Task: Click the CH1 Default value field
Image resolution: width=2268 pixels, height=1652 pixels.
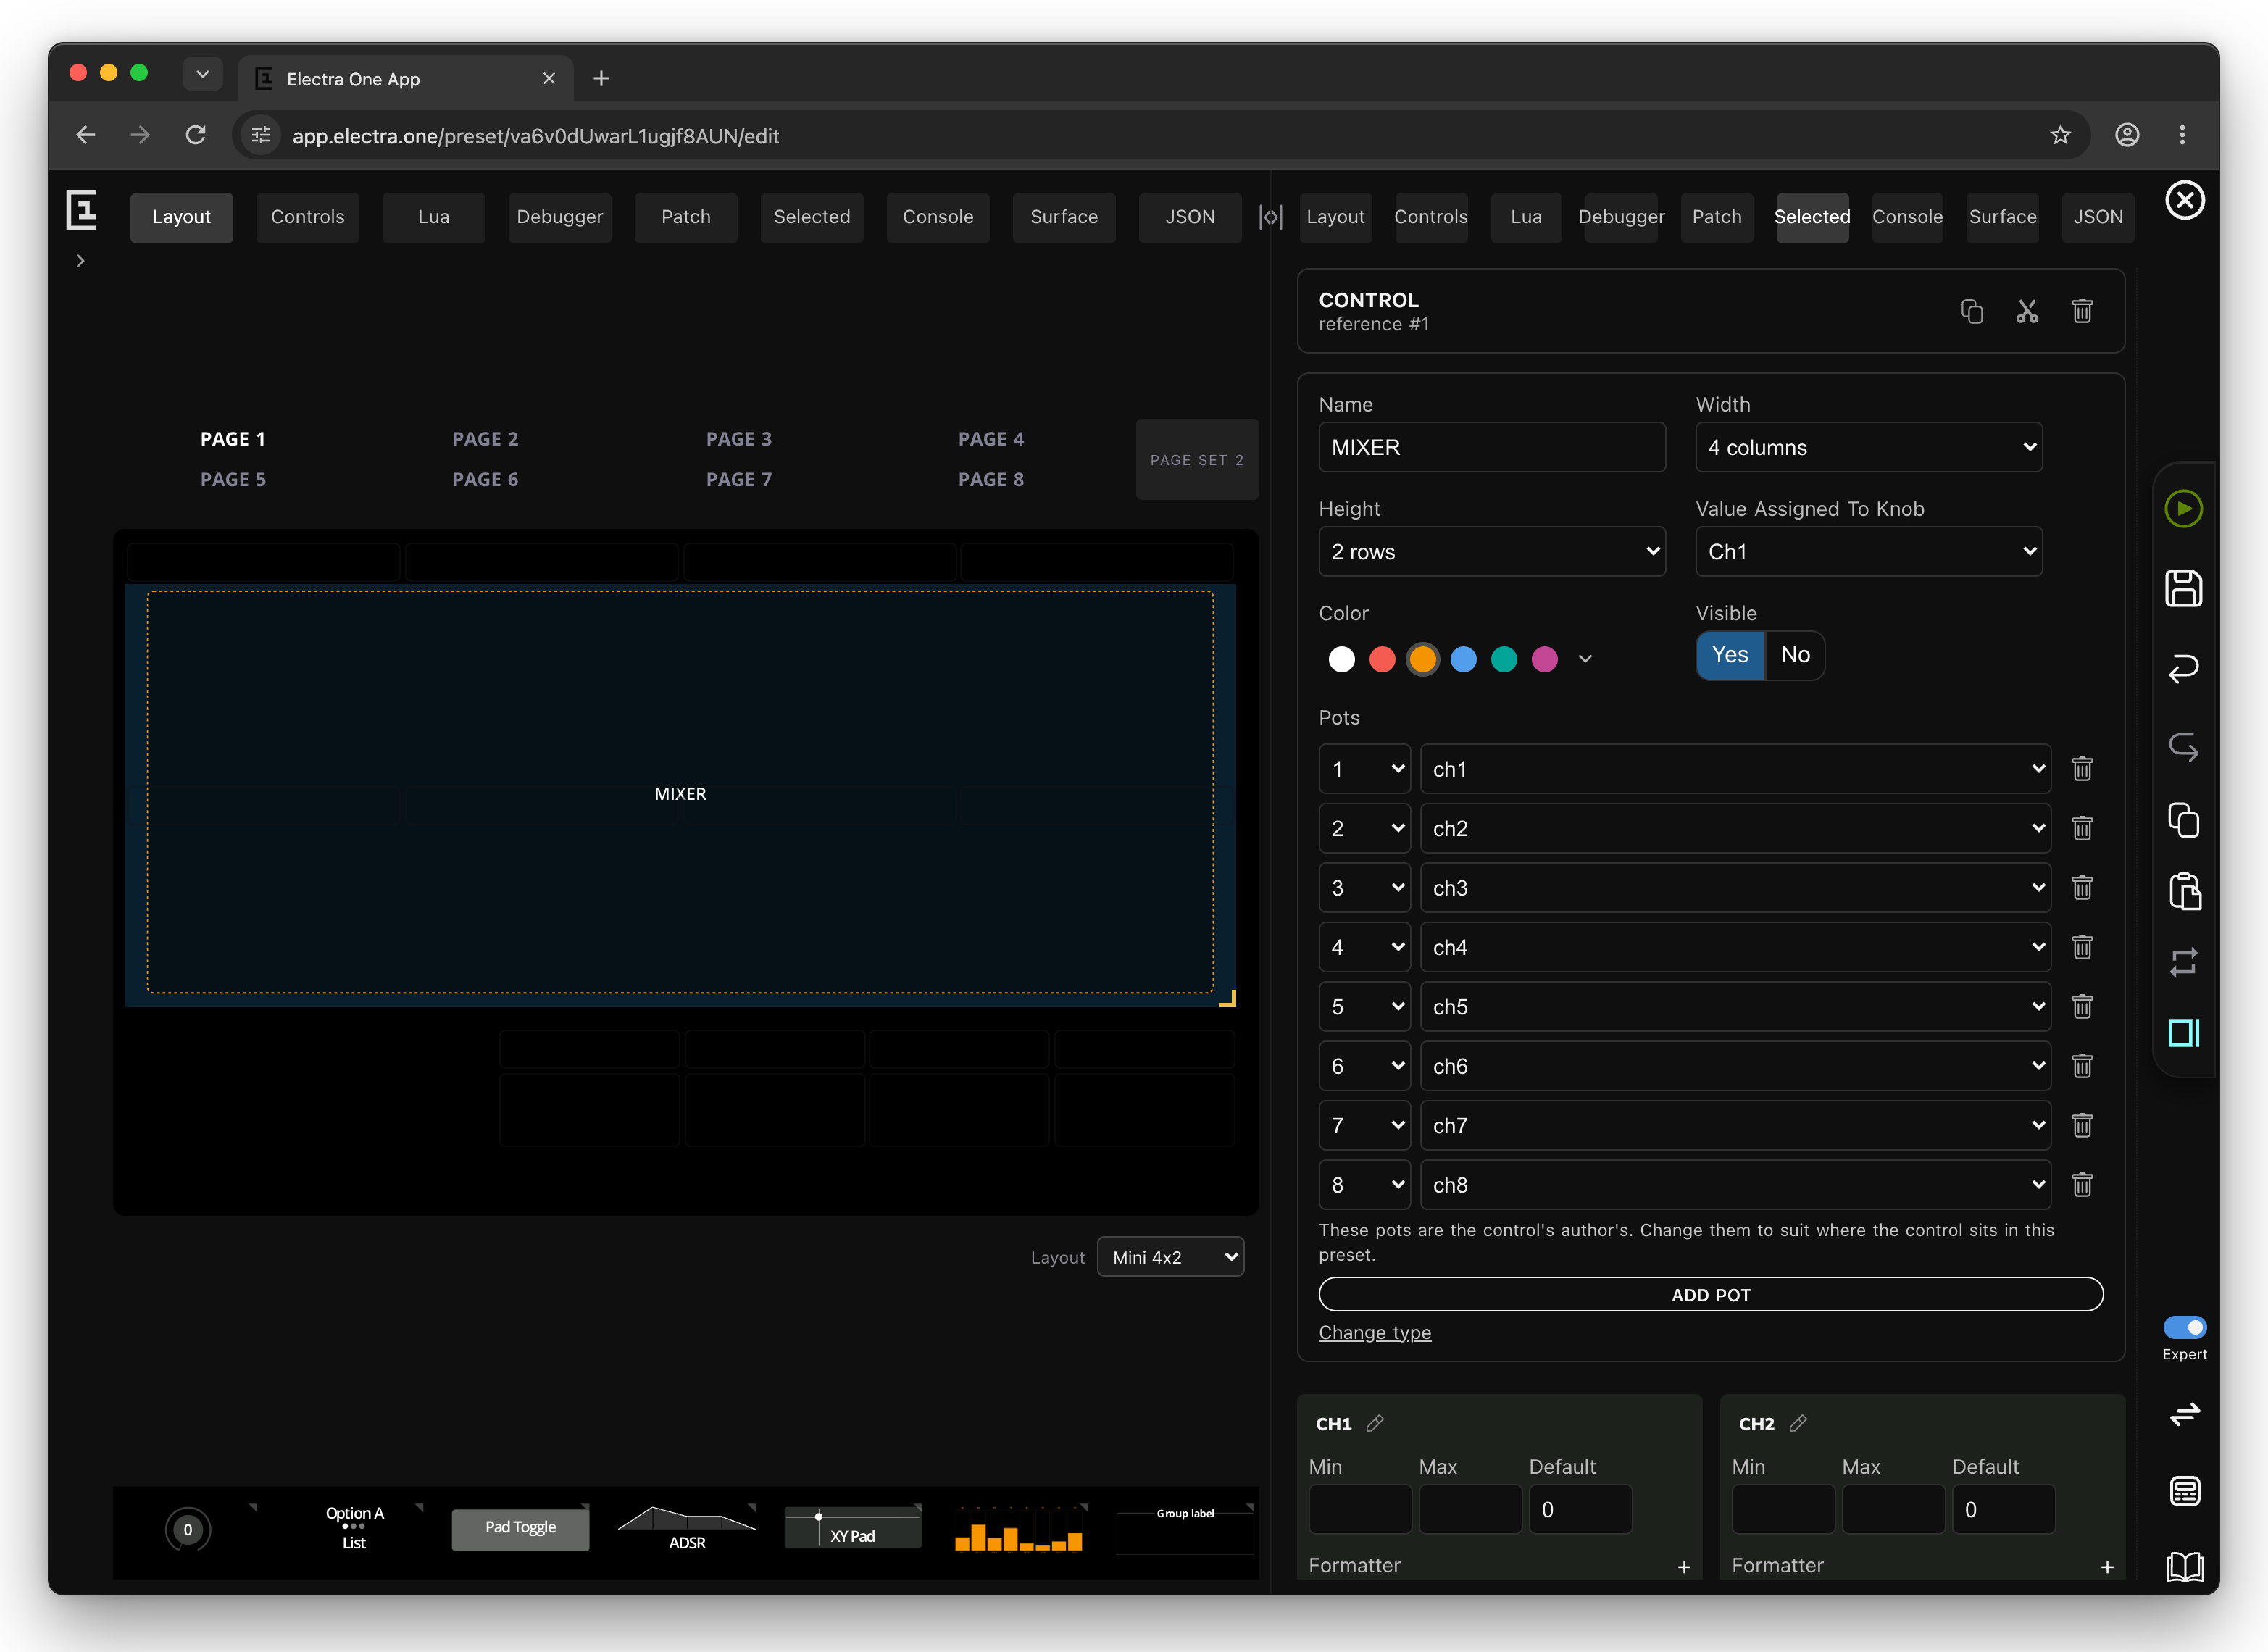Action: (x=1580, y=1509)
